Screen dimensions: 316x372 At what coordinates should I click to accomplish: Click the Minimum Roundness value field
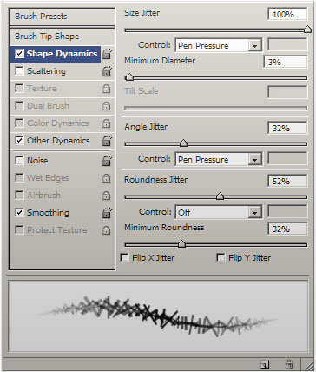tap(287, 229)
